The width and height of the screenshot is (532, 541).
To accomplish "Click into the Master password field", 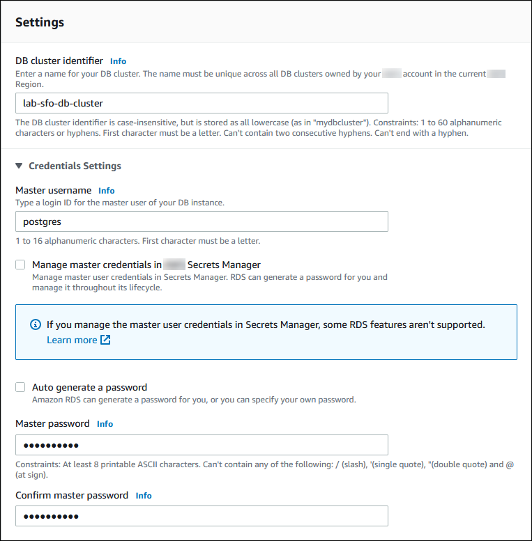I will pyautogui.click(x=202, y=445).
